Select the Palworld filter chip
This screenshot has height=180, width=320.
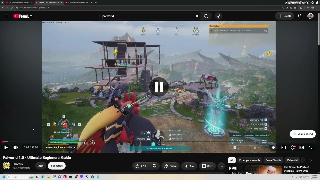292,160
